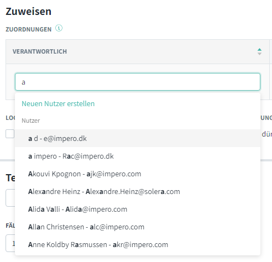Viewport: 272px width, 262px height.
Task: Click the cut-off text box under Te heading
Action: tap(11, 198)
